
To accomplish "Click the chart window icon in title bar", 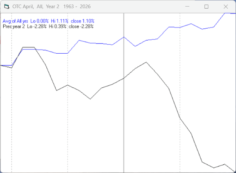I will click(x=7, y=7).
